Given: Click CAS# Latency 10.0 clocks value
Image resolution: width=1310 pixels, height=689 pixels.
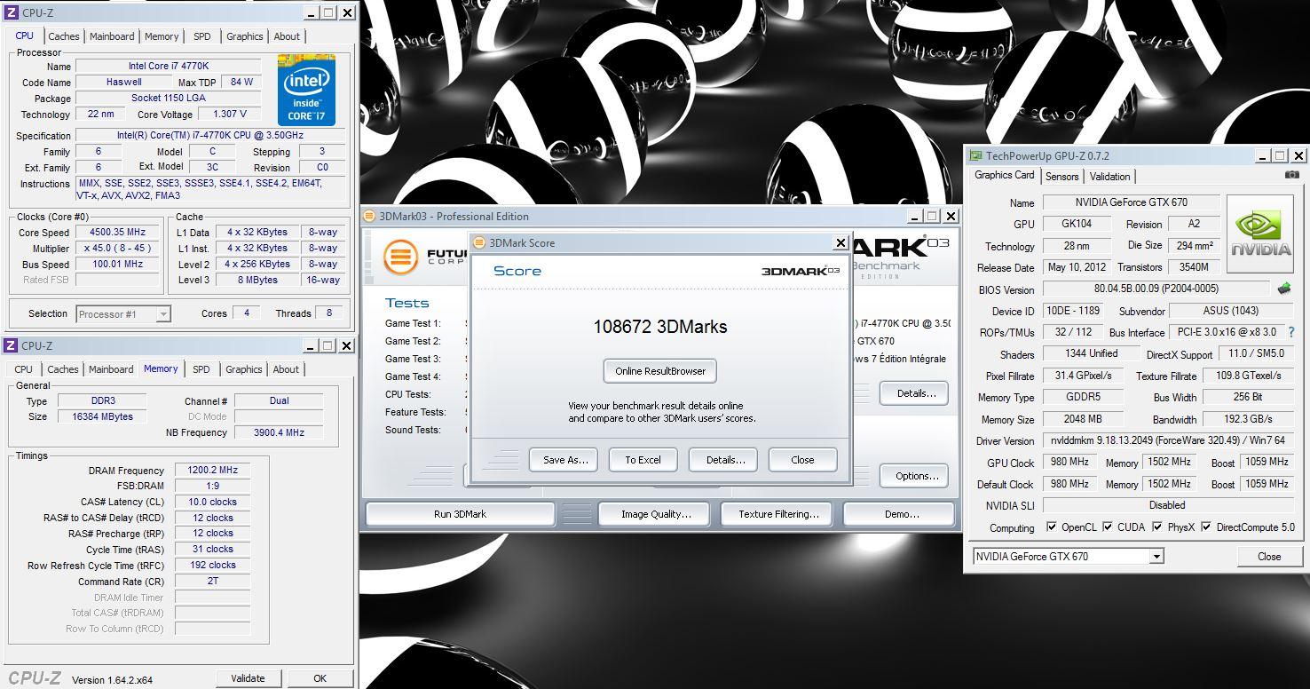Looking at the screenshot, I should pyautogui.click(x=213, y=502).
